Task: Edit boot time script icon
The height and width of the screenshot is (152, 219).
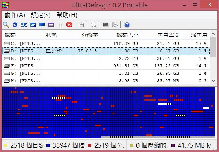Action: tap(115, 25)
